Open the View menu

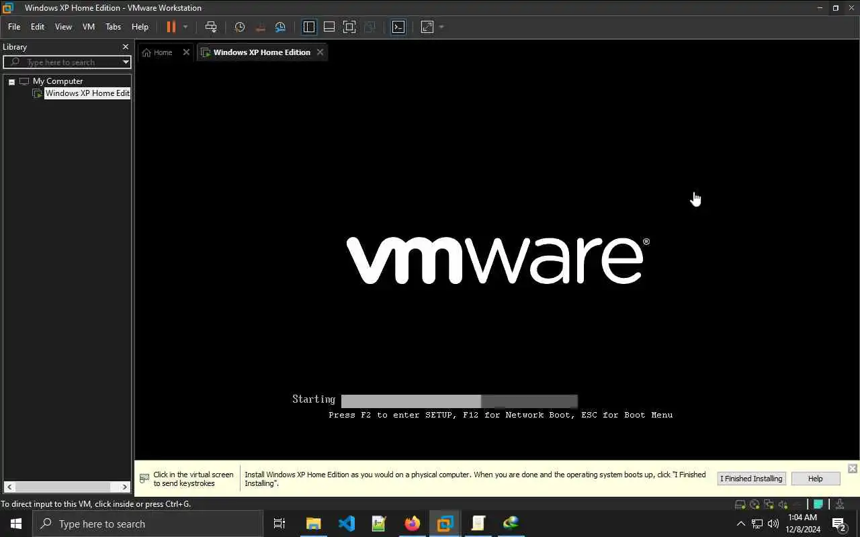pos(63,27)
